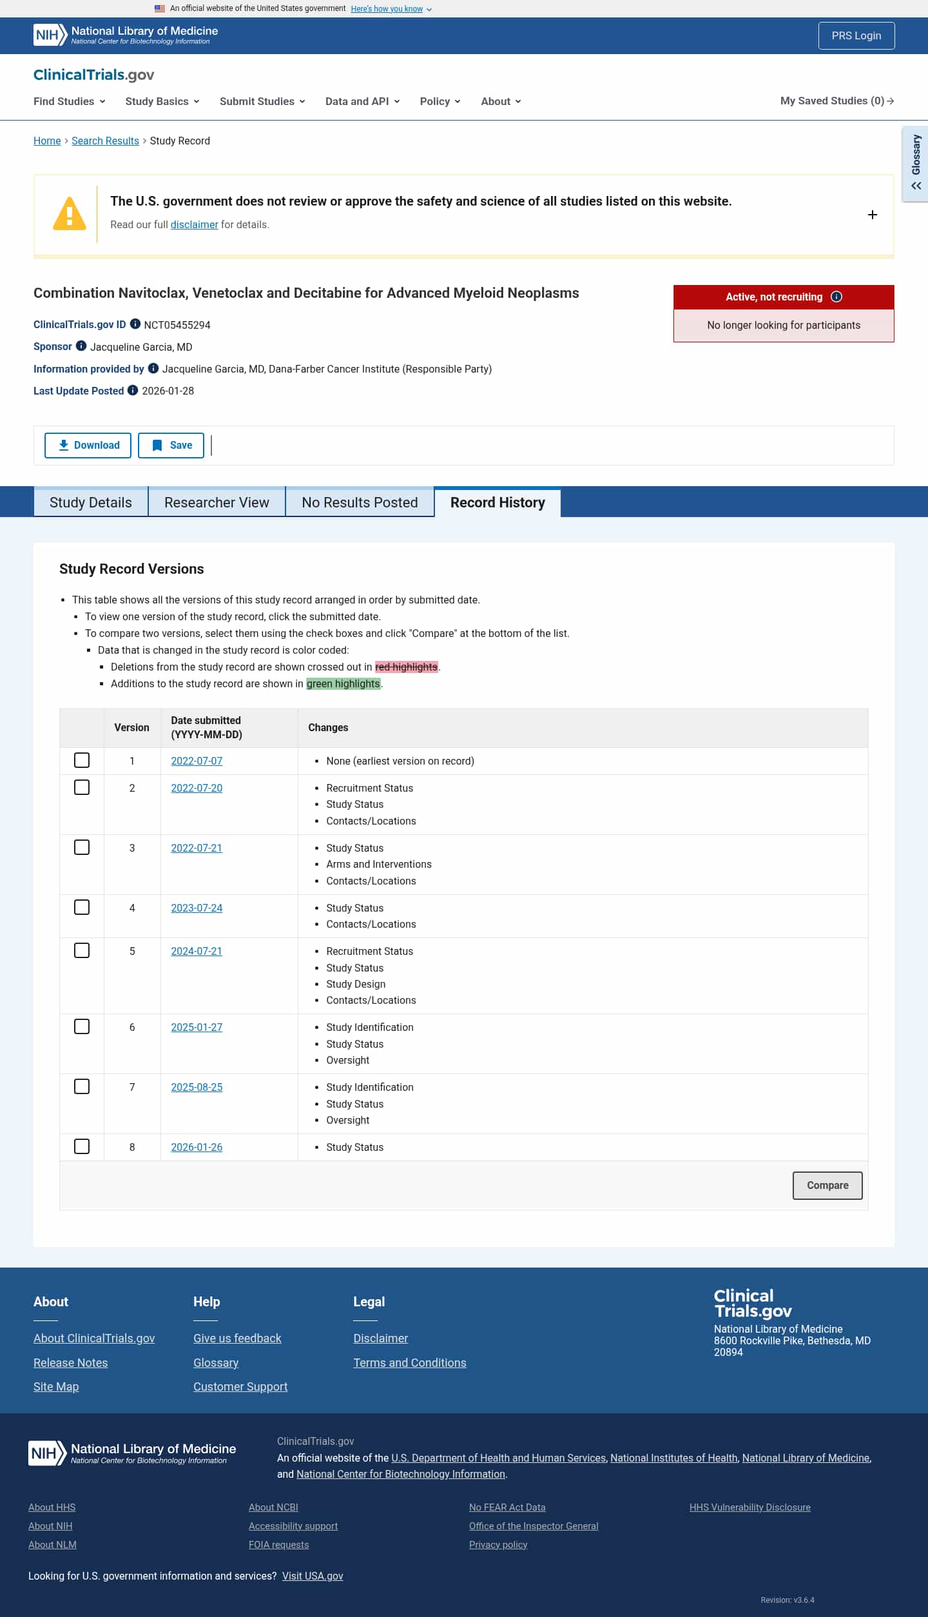
Task: Open the Release Notes link
Action: pyautogui.click(x=71, y=1362)
